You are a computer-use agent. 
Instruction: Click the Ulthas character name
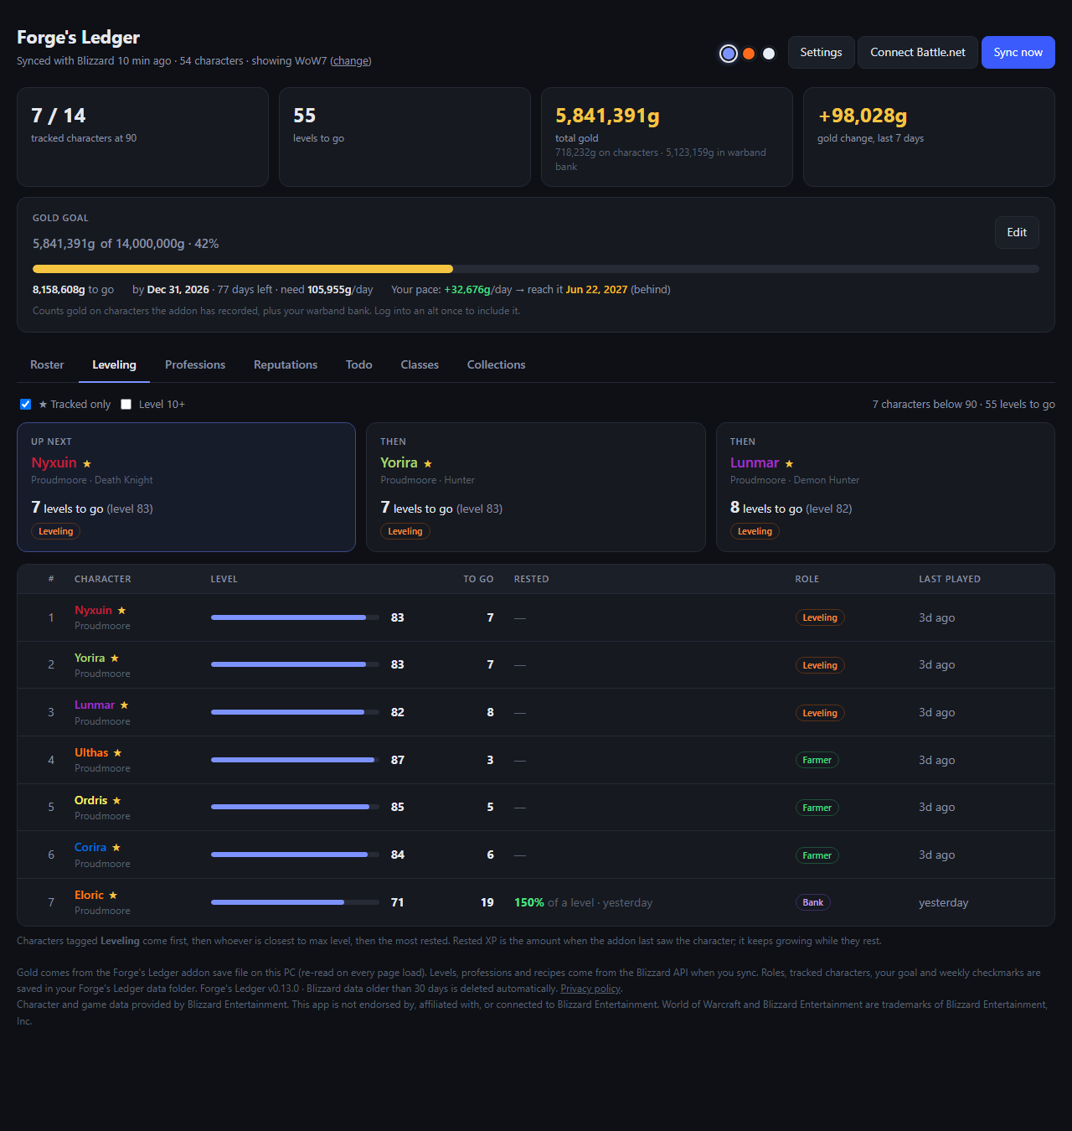click(91, 752)
